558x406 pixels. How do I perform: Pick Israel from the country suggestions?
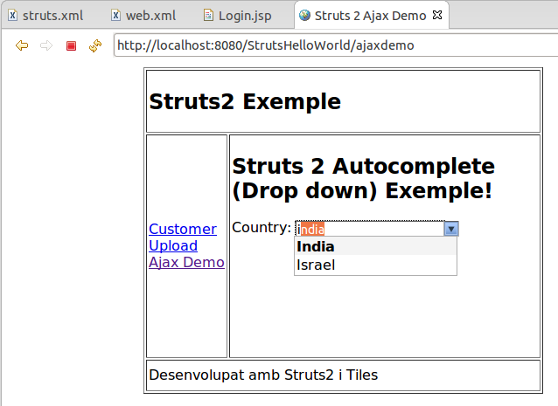(x=316, y=265)
